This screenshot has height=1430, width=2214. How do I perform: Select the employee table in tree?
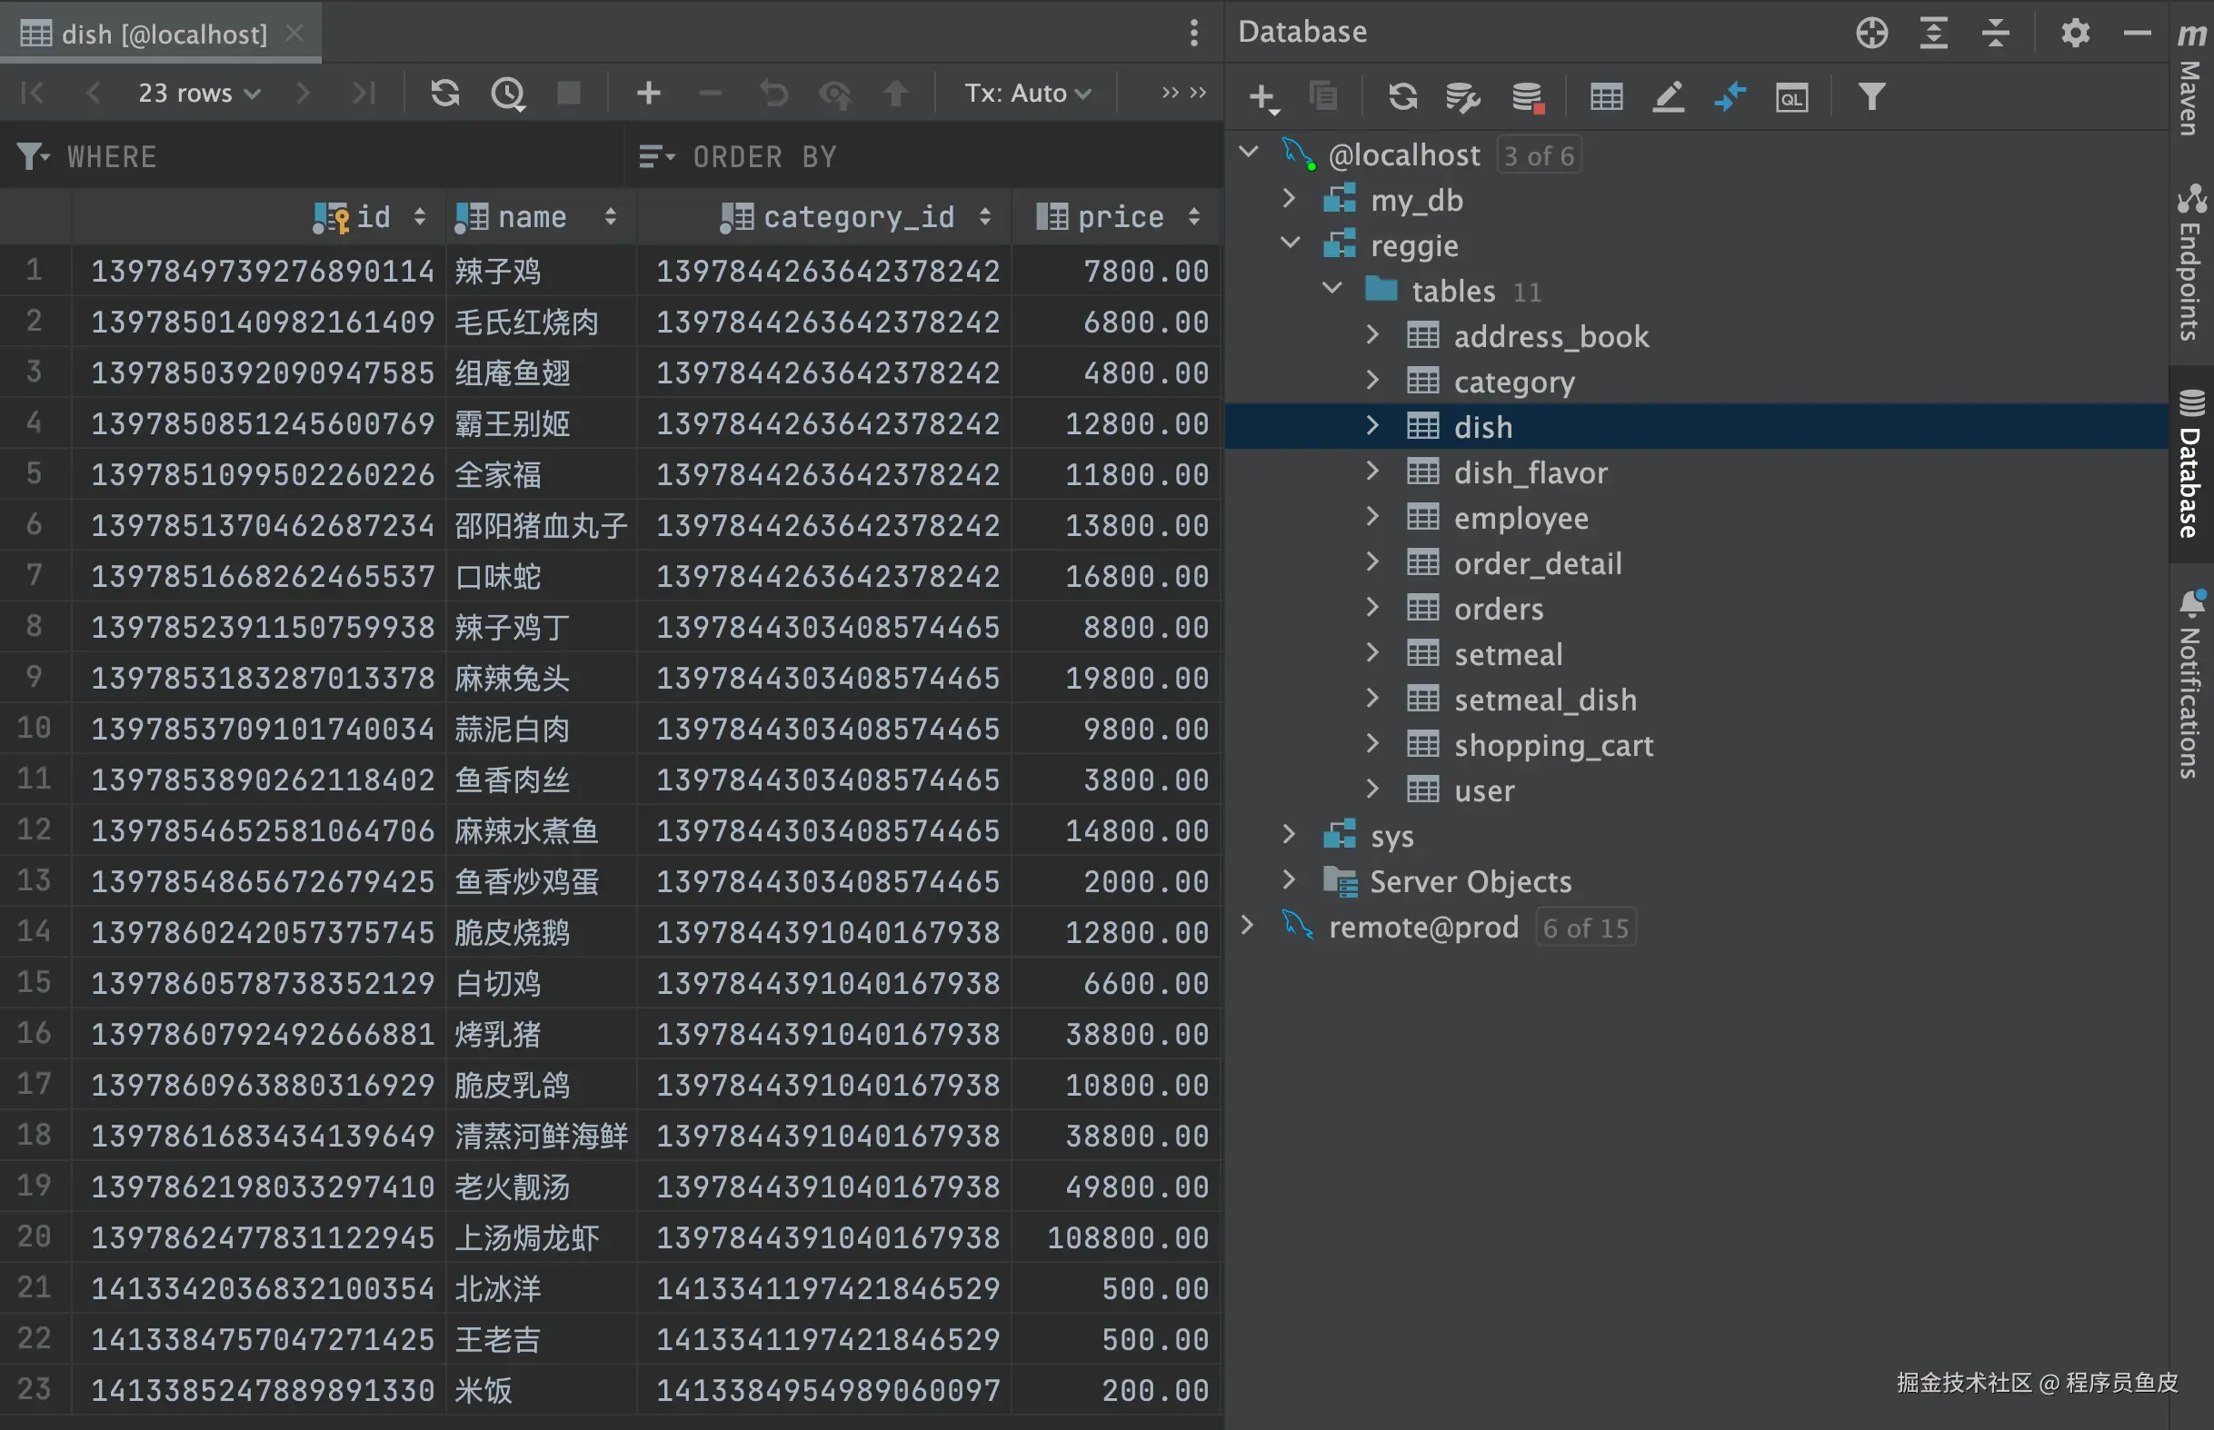[1521, 518]
